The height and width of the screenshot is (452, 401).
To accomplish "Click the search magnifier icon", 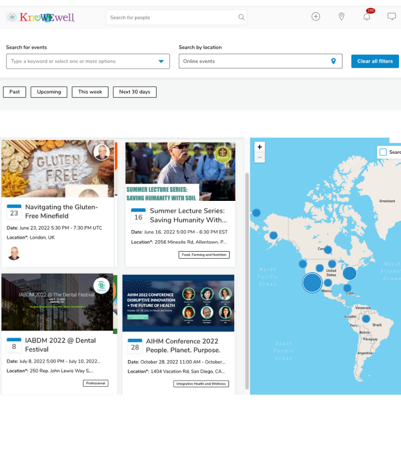I will 241,17.
